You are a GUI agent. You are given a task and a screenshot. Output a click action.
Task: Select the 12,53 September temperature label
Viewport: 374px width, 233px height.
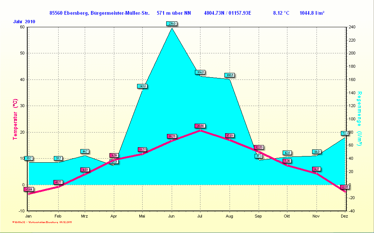point(259,148)
